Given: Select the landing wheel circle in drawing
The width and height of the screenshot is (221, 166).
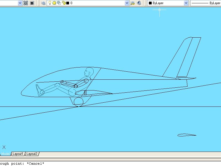Looking at the screenshot, I should 78,102.
